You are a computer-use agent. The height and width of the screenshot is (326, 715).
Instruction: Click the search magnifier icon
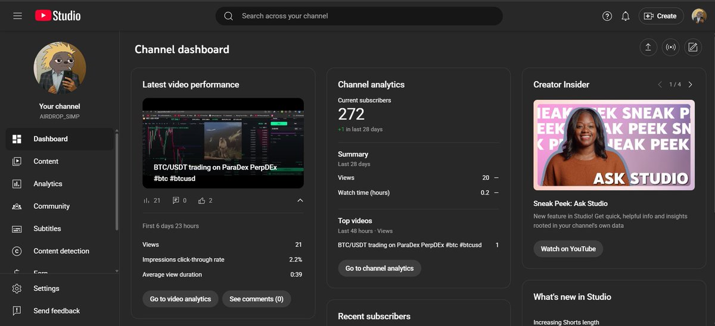click(x=228, y=16)
